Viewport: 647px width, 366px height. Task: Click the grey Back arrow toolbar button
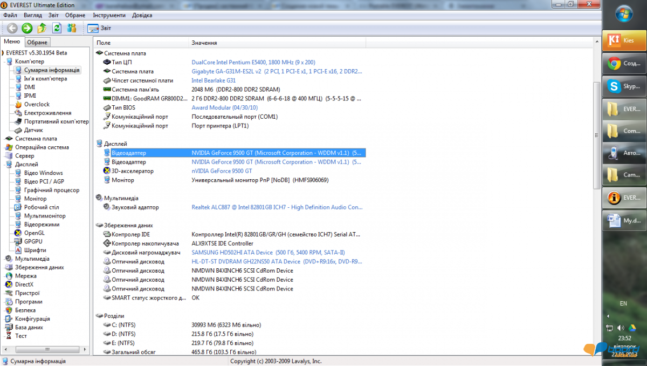click(x=12, y=28)
